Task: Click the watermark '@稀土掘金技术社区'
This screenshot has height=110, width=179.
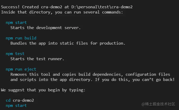Action: [x=158, y=104]
